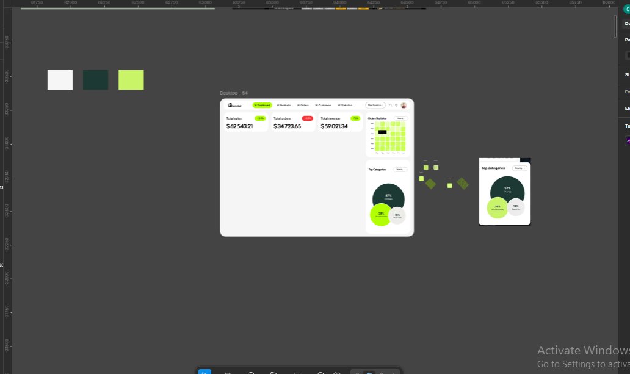Select the white color swatch rectangle
Image resolution: width=630 pixels, height=374 pixels.
[60, 80]
